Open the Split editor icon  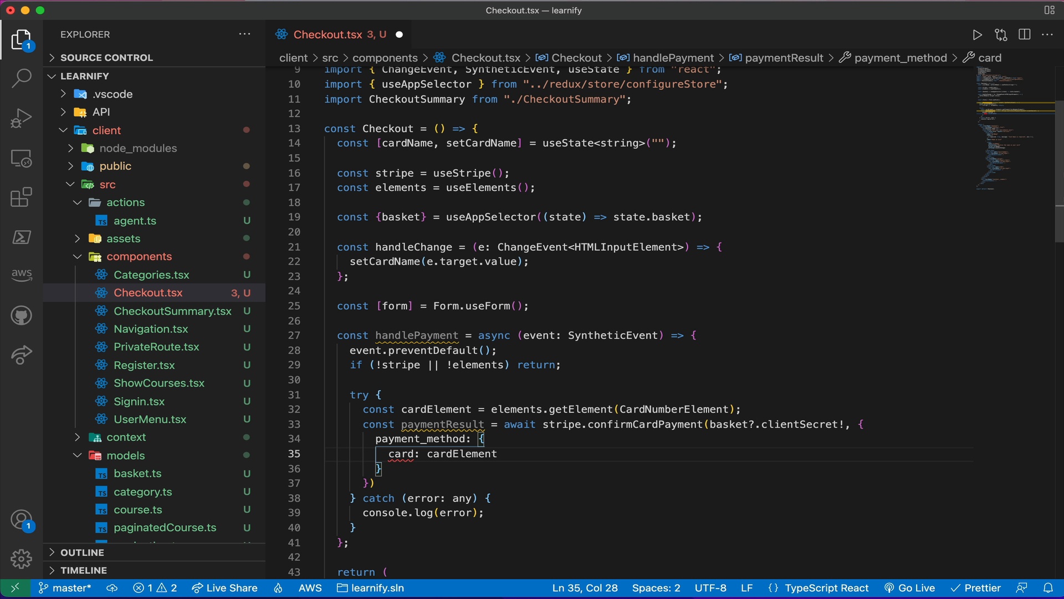click(1025, 34)
